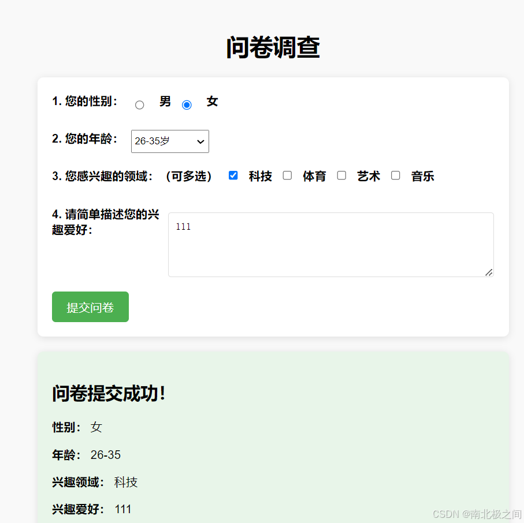Check the 艺术 checkbox
This screenshot has width=524, height=523.
pyautogui.click(x=341, y=175)
